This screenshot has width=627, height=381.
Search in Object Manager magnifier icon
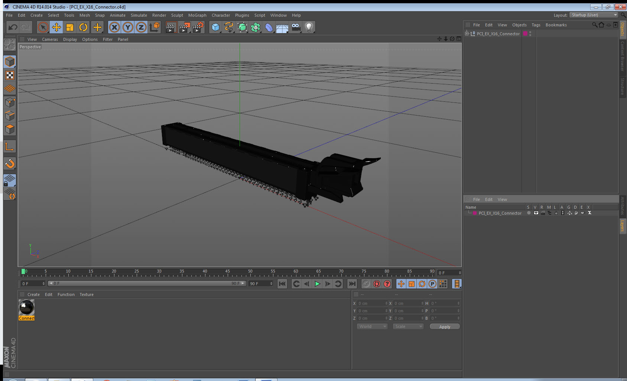tap(594, 25)
